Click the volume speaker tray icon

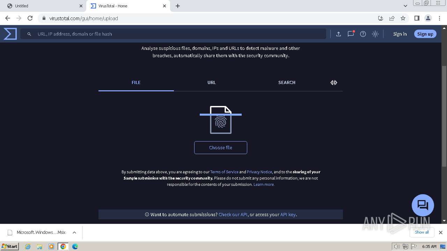(397, 246)
